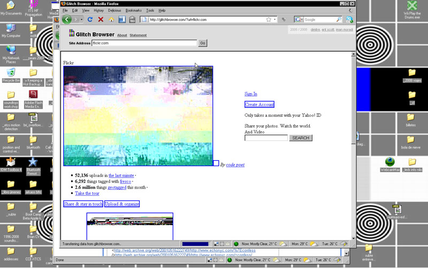Open the History menu

[x=98, y=10]
